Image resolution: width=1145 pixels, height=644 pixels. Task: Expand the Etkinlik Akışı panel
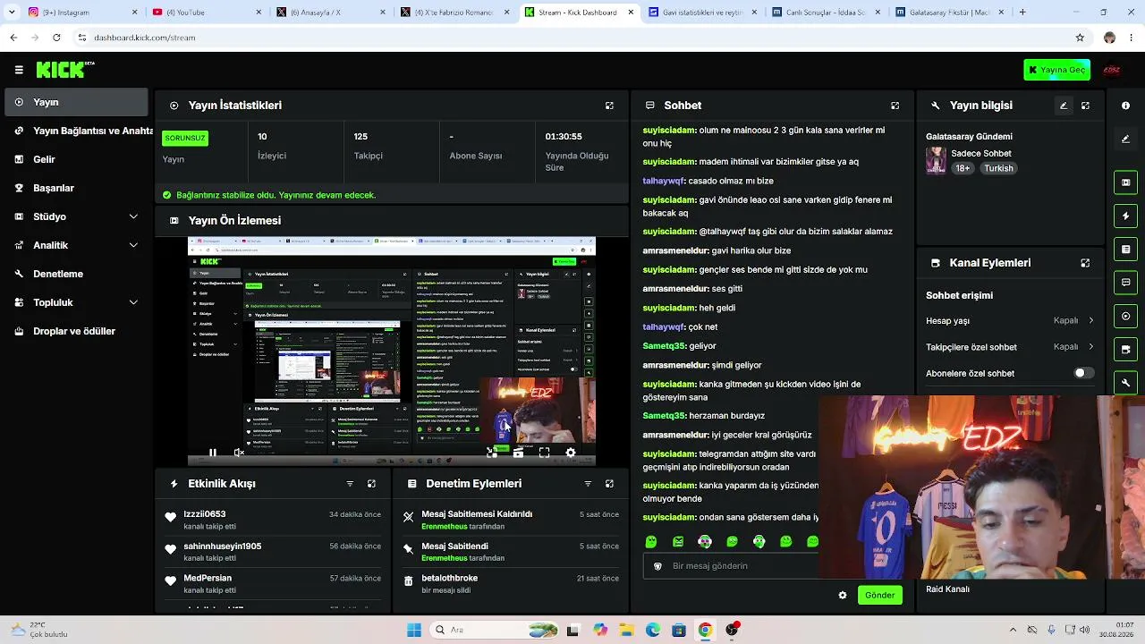coord(371,484)
